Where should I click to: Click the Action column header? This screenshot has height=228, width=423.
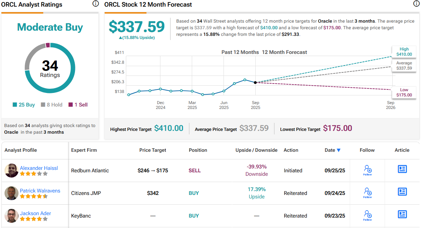[x=291, y=150]
